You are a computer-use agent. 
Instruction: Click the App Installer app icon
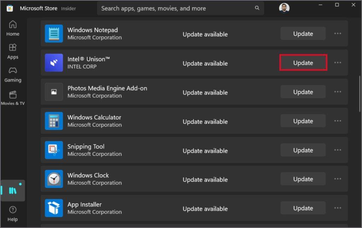click(x=54, y=208)
